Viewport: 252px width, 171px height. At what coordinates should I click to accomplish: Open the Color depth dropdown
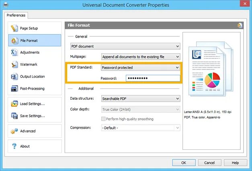pos(141,109)
